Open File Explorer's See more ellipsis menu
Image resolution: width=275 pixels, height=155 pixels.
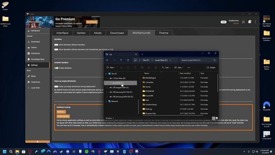pos(189,68)
